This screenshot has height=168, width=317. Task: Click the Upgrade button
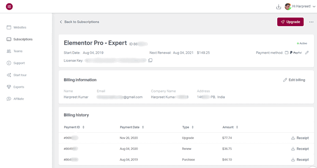click(290, 22)
